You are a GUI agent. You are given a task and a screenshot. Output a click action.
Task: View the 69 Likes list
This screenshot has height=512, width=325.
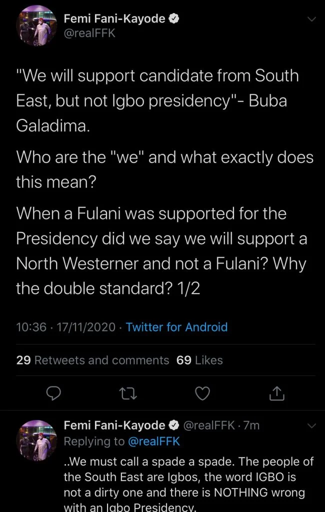(199, 360)
